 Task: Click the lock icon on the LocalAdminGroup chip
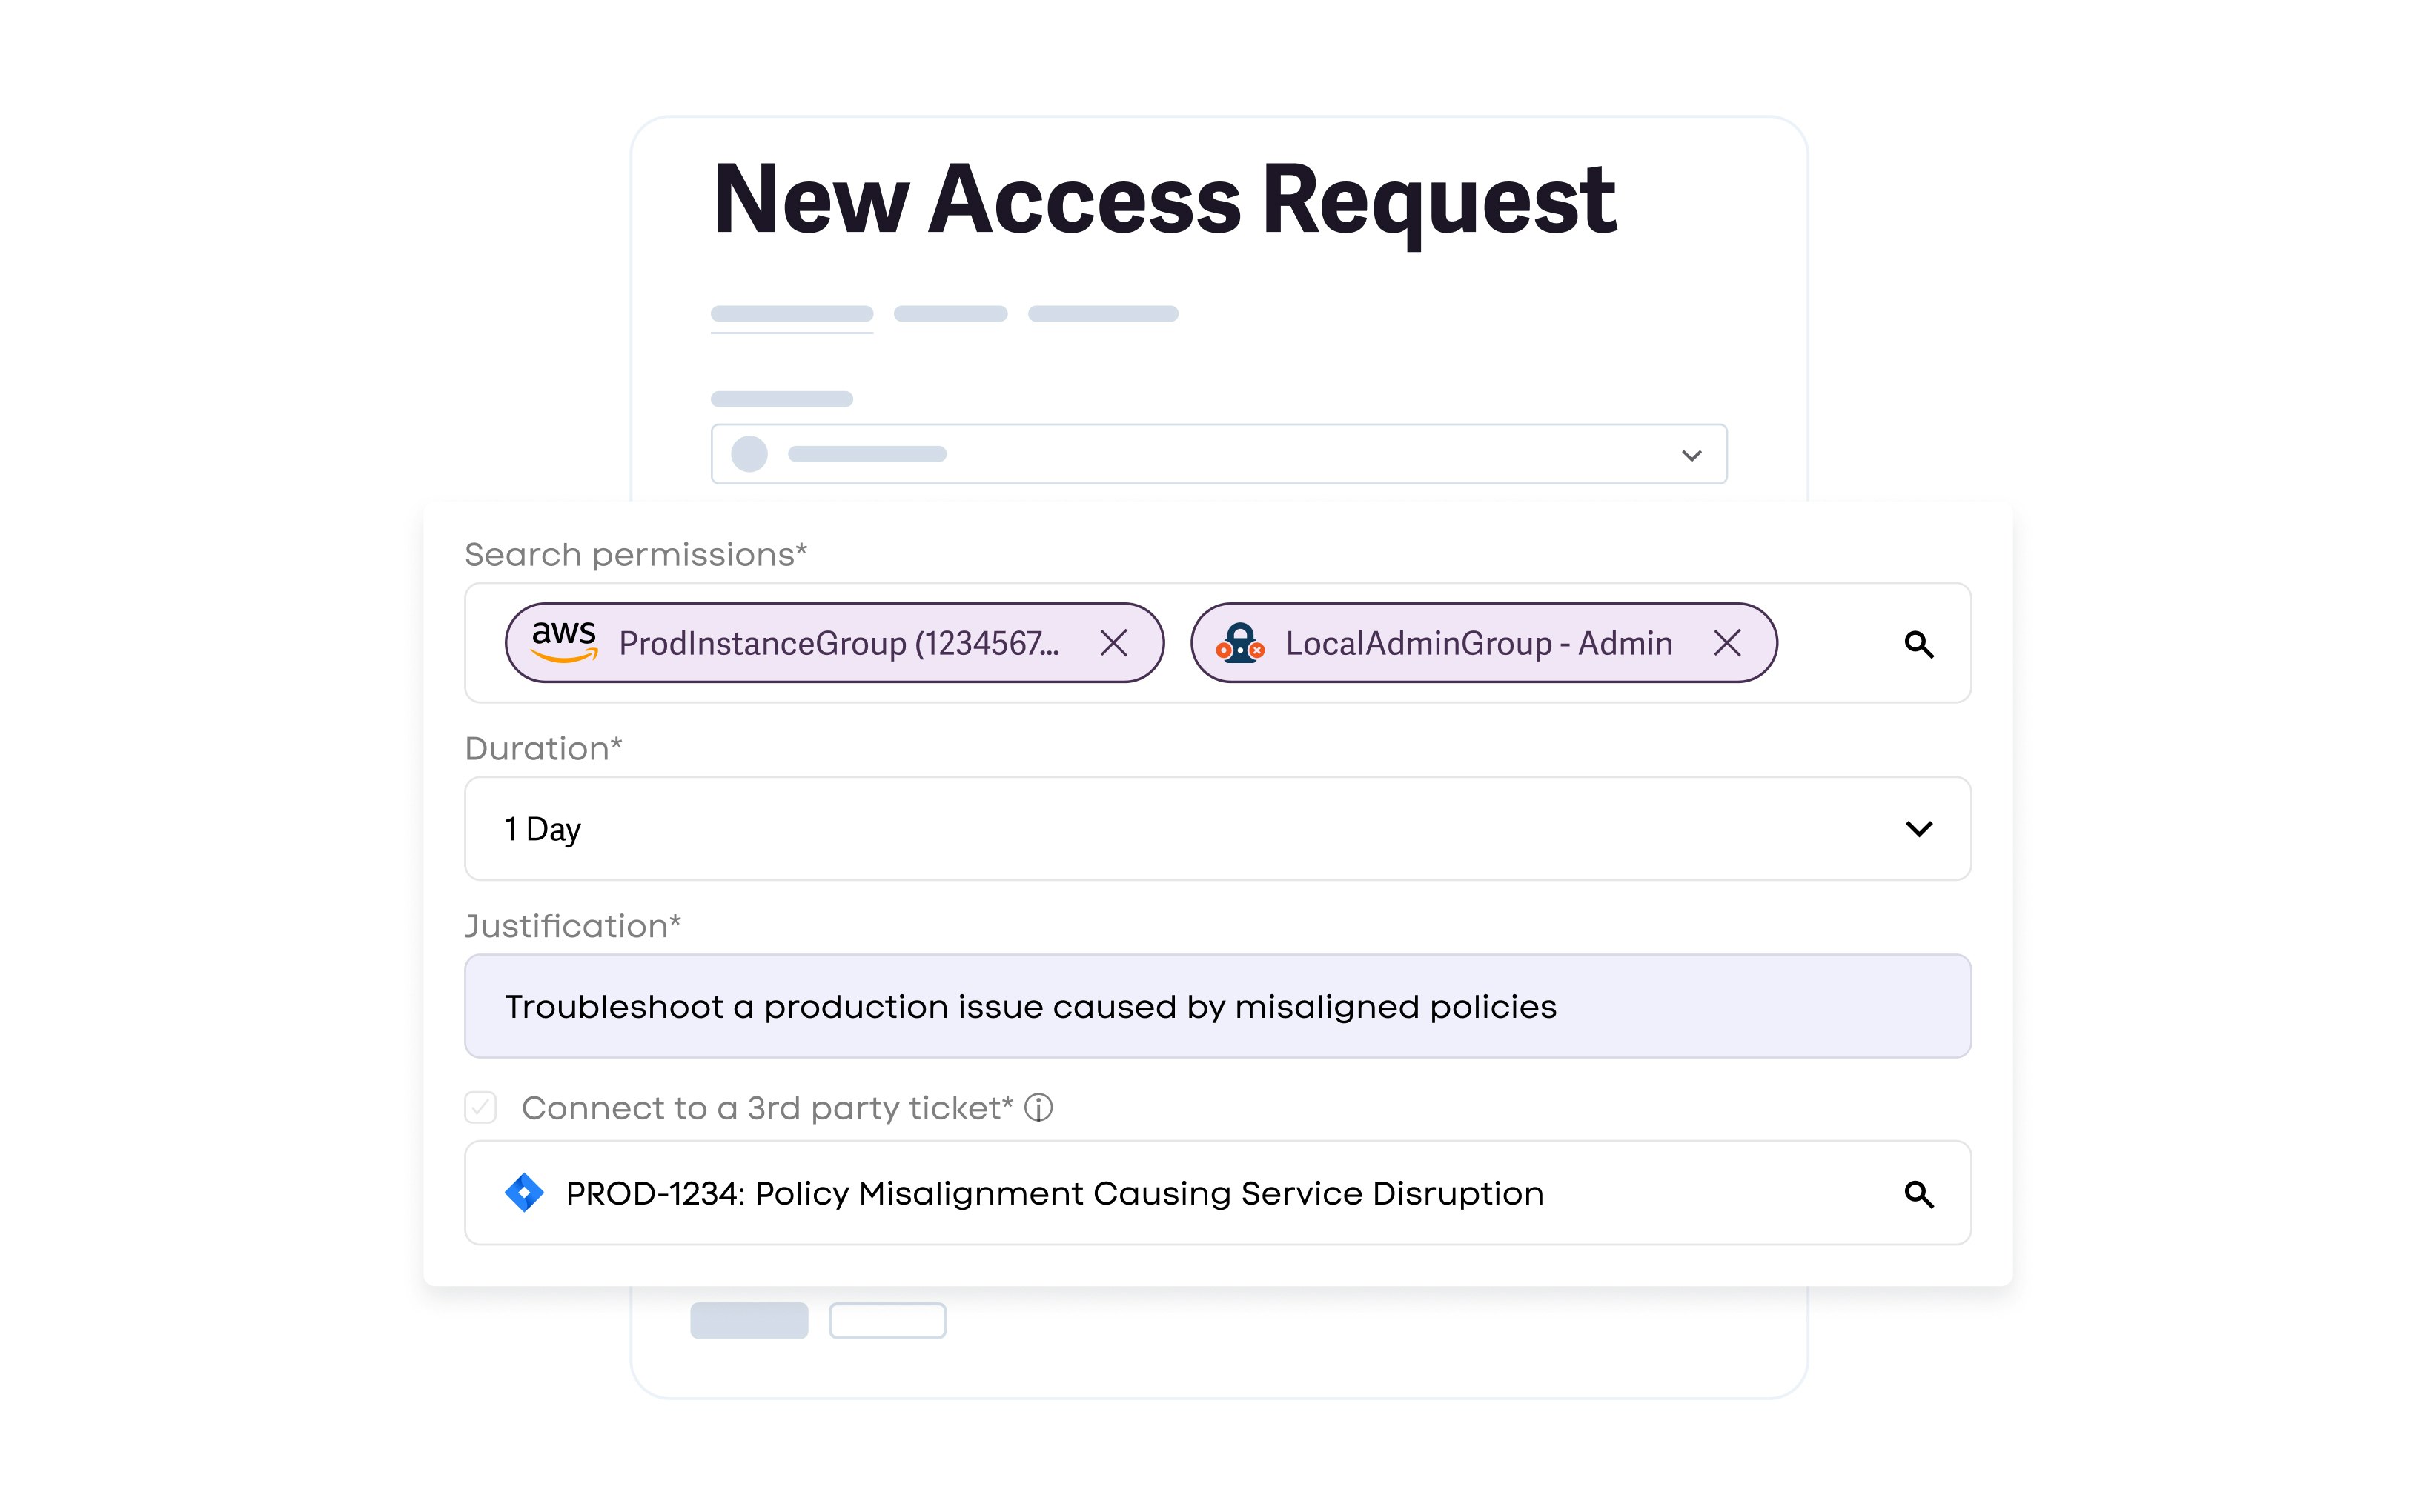point(1241,643)
